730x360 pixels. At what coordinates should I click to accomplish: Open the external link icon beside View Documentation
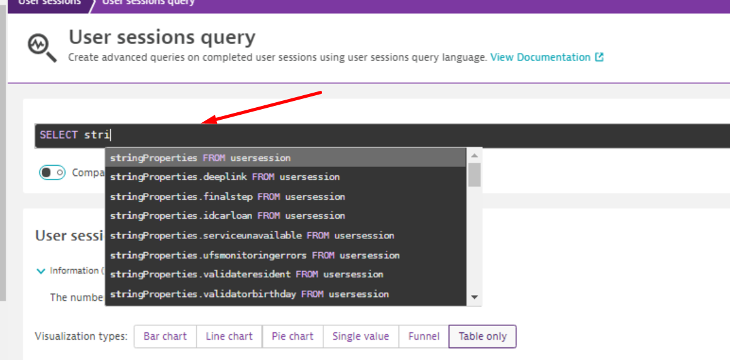[x=599, y=57]
